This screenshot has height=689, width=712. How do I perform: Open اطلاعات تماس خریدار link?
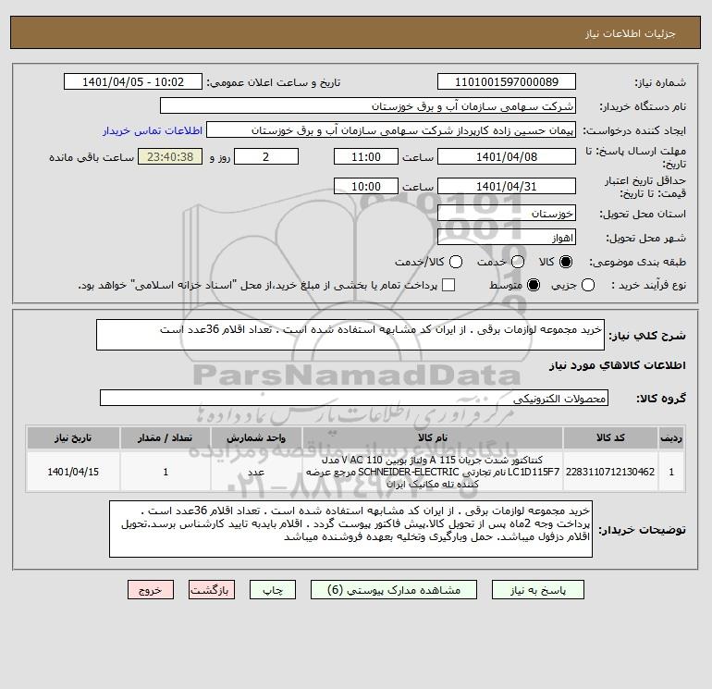[x=153, y=130]
